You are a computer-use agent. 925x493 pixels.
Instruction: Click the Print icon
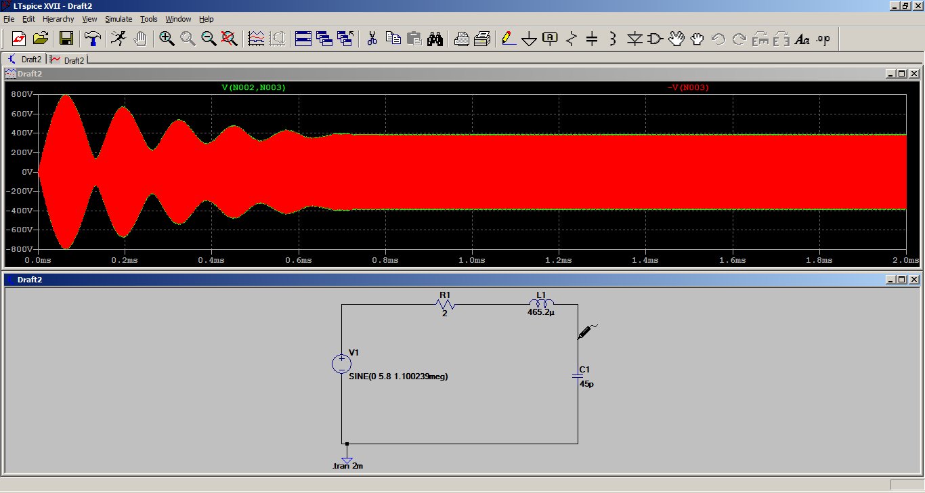pyautogui.click(x=482, y=39)
